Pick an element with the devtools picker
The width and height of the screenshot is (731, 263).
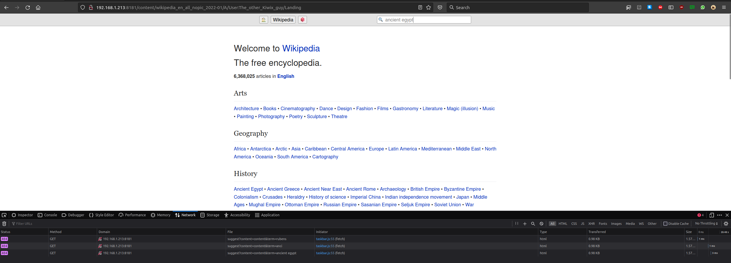[4, 215]
